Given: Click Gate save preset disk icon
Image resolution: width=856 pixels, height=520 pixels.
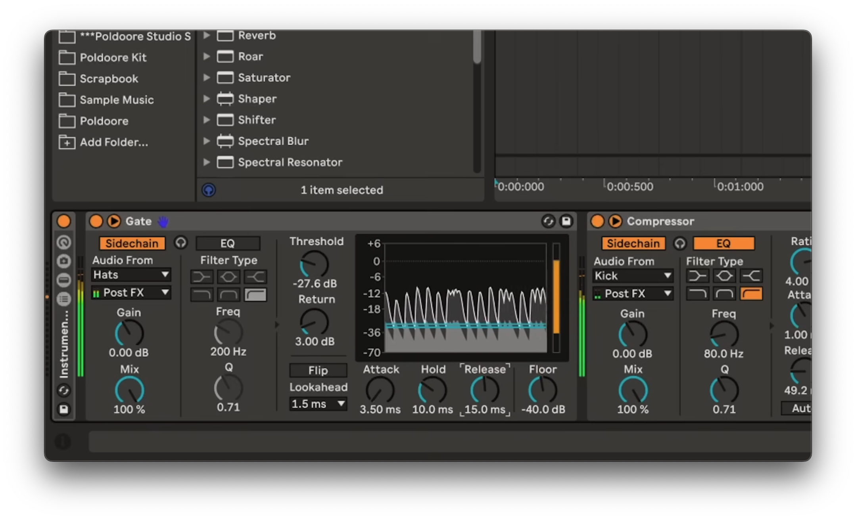Looking at the screenshot, I should point(566,221).
